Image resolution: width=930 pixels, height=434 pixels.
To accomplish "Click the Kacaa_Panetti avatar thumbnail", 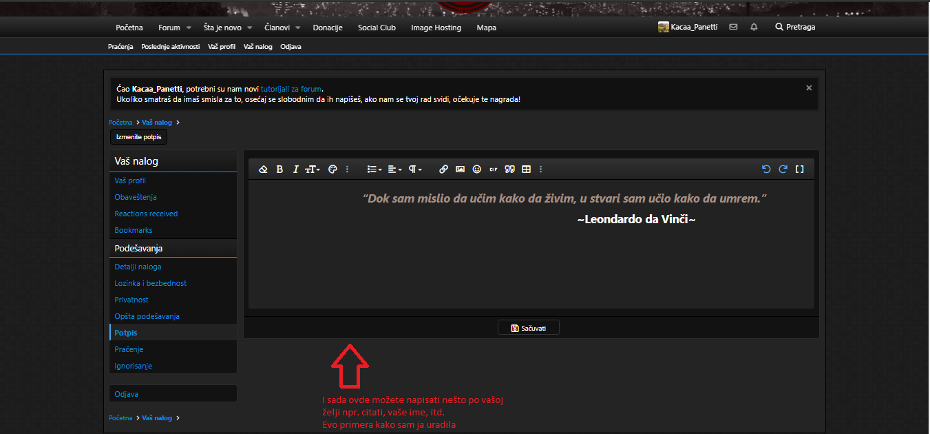I will tap(664, 27).
